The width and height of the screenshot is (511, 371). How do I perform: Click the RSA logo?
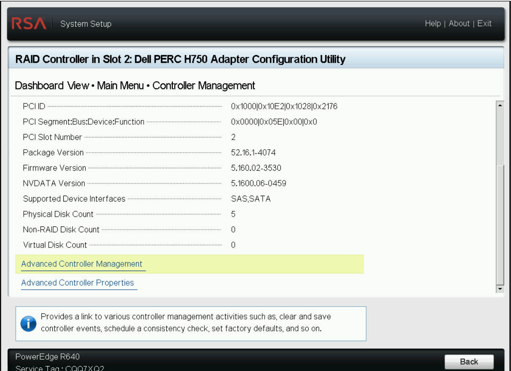(x=29, y=24)
